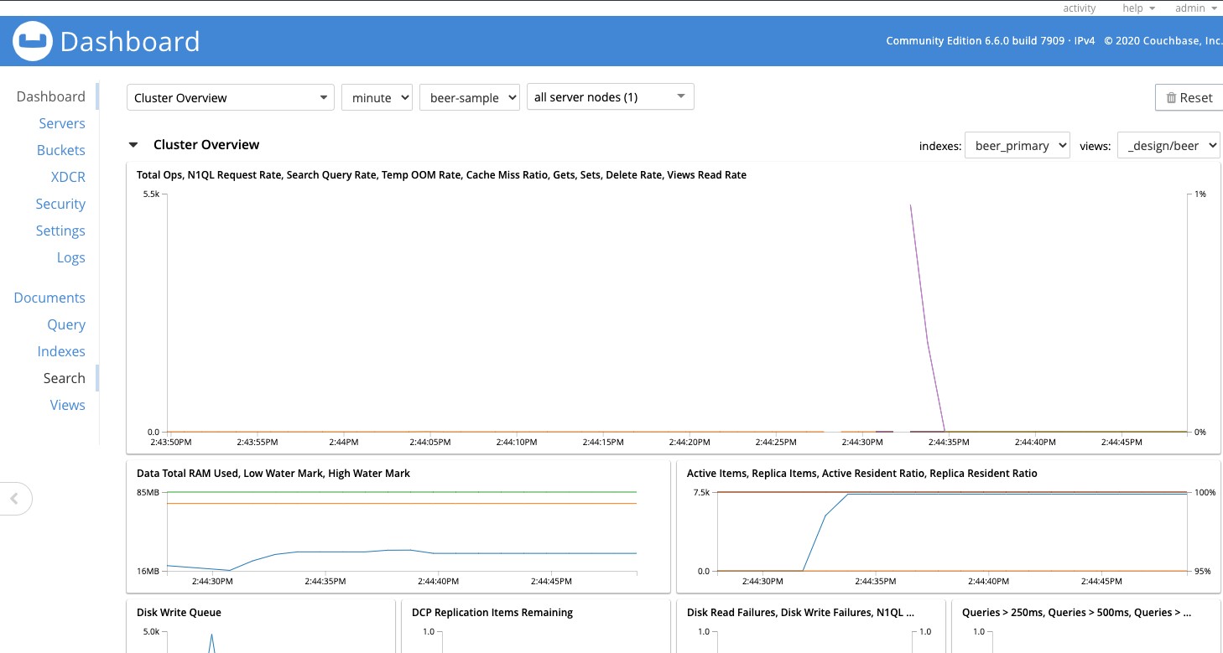Screen dimensions: 1223x653
Task: Open the dashboard selector showing Cluster Overview
Action: click(x=230, y=96)
